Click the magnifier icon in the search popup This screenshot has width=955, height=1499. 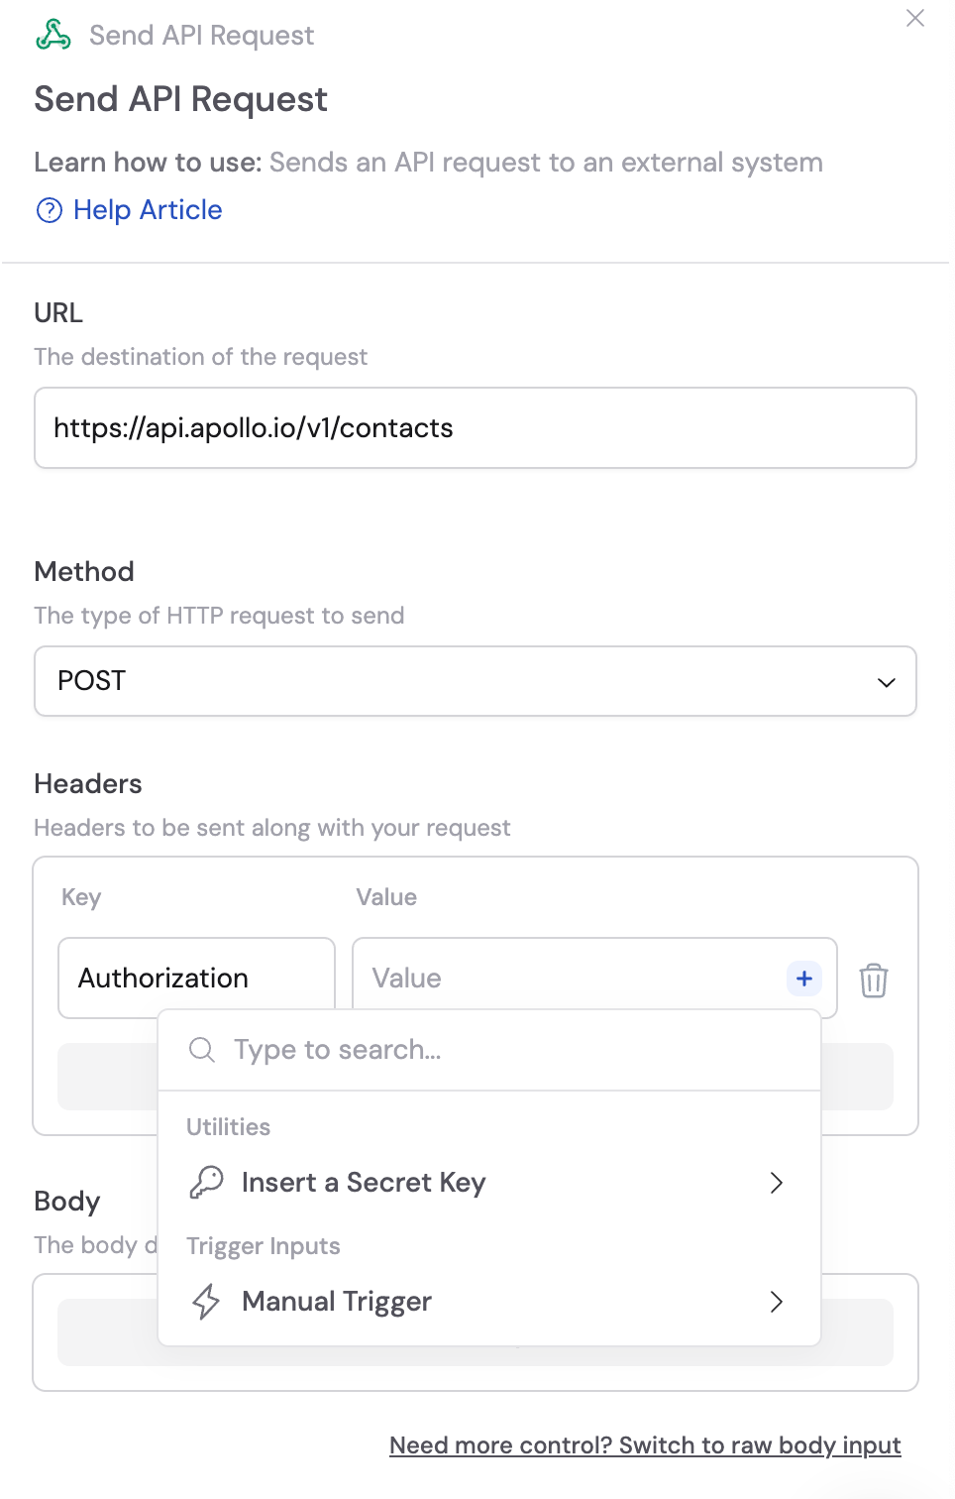202,1049
